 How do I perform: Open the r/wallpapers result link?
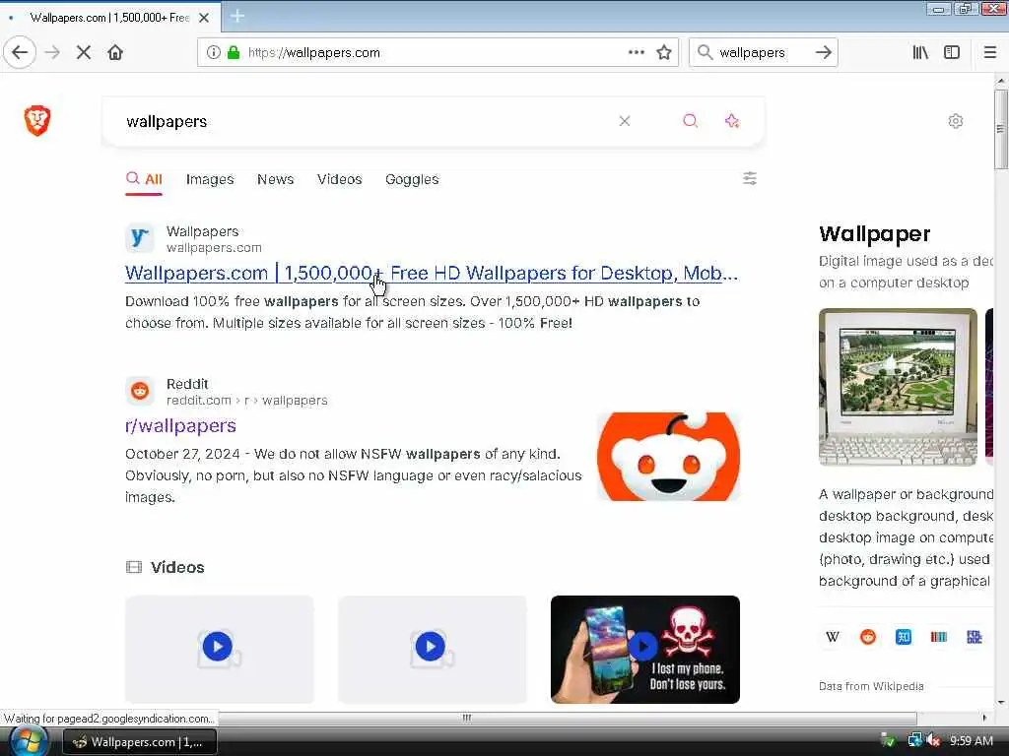[181, 425]
